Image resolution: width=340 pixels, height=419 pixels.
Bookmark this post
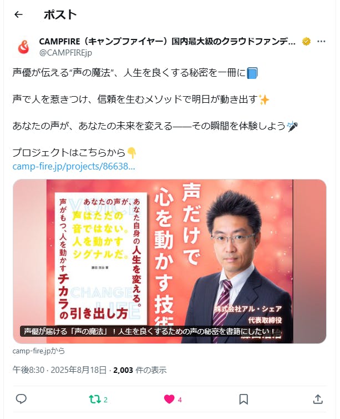243,400
